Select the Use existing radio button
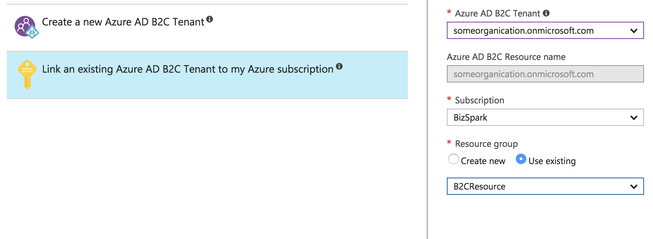This screenshot has height=239, width=653. click(x=521, y=159)
